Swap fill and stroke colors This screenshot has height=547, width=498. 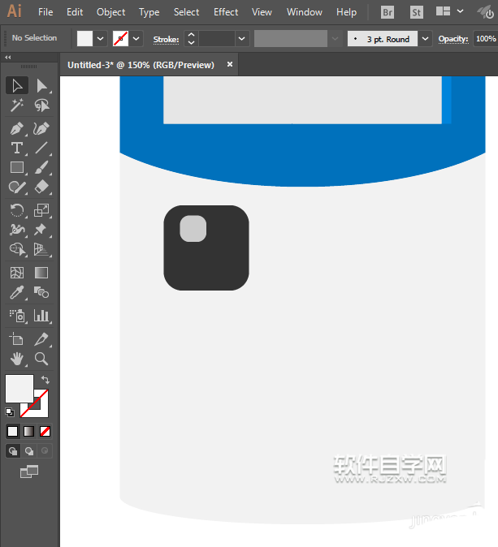coord(45,380)
